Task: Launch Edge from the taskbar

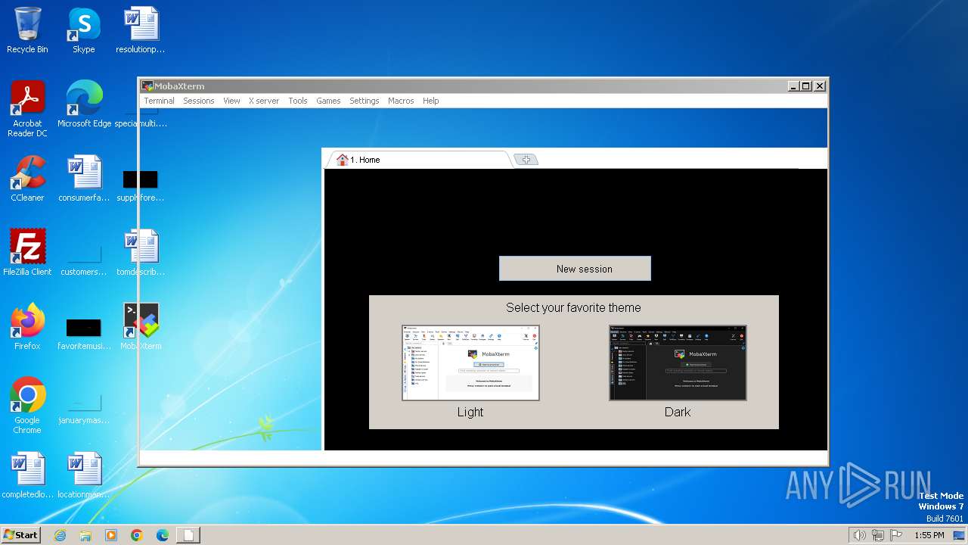Action: pyautogui.click(x=163, y=535)
